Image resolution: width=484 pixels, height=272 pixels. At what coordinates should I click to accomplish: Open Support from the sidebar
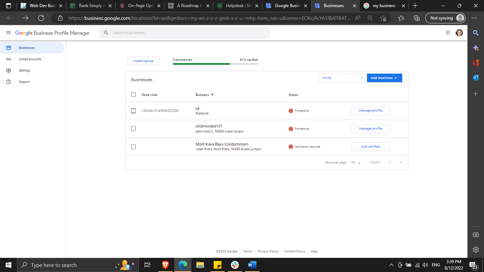[24, 82]
